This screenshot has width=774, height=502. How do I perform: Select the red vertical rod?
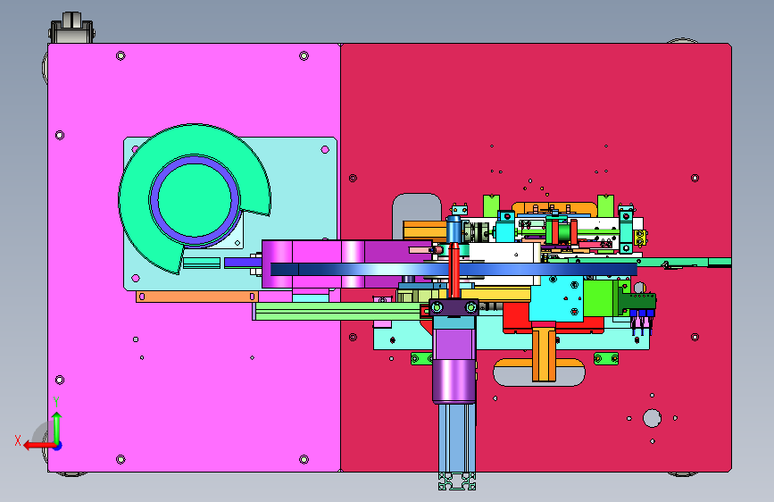tap(454, 271)
